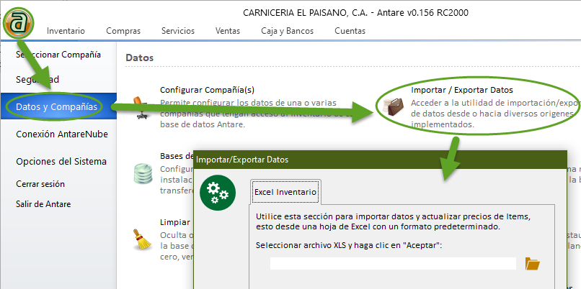The width and height of the screenshot is (581, 289).
Task: Click the folder browse icon for XLS file
Action: [x=532, y=264]
